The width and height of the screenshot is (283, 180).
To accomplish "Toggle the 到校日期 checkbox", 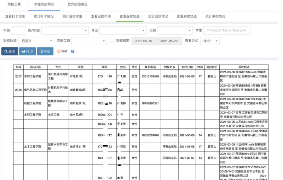I will [112, 41].
